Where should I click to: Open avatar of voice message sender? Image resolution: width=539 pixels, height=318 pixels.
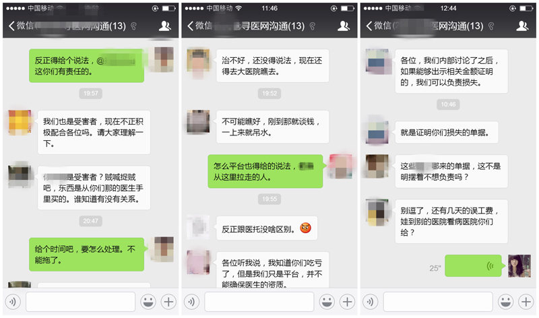(519, 265)
